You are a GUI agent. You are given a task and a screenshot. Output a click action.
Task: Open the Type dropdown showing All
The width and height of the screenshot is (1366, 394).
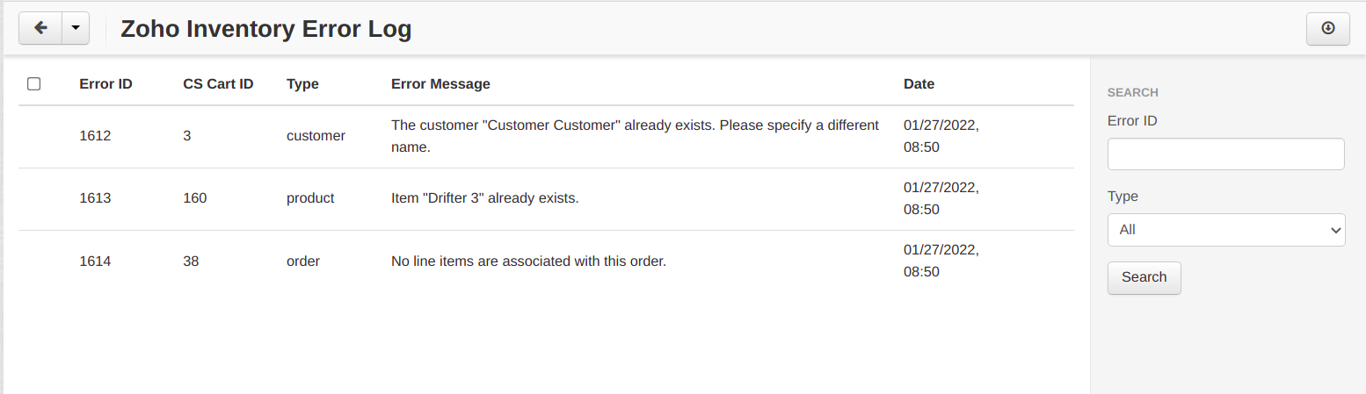1226,230
